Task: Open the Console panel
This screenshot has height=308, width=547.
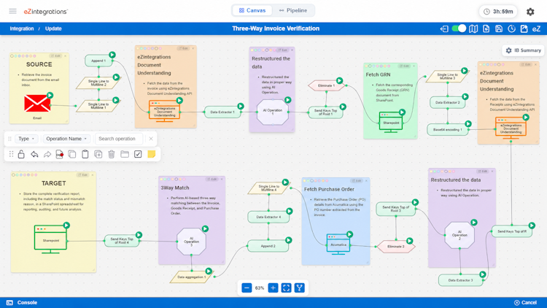Action: coord(22,302)
